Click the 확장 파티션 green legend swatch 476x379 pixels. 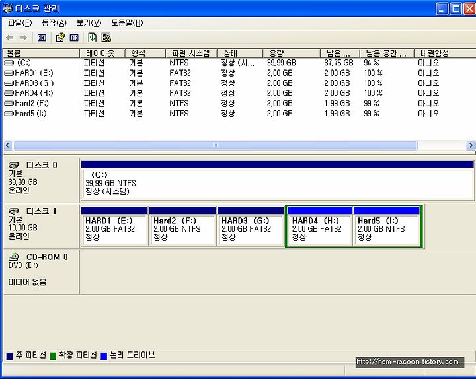click(x=53, y=356)
